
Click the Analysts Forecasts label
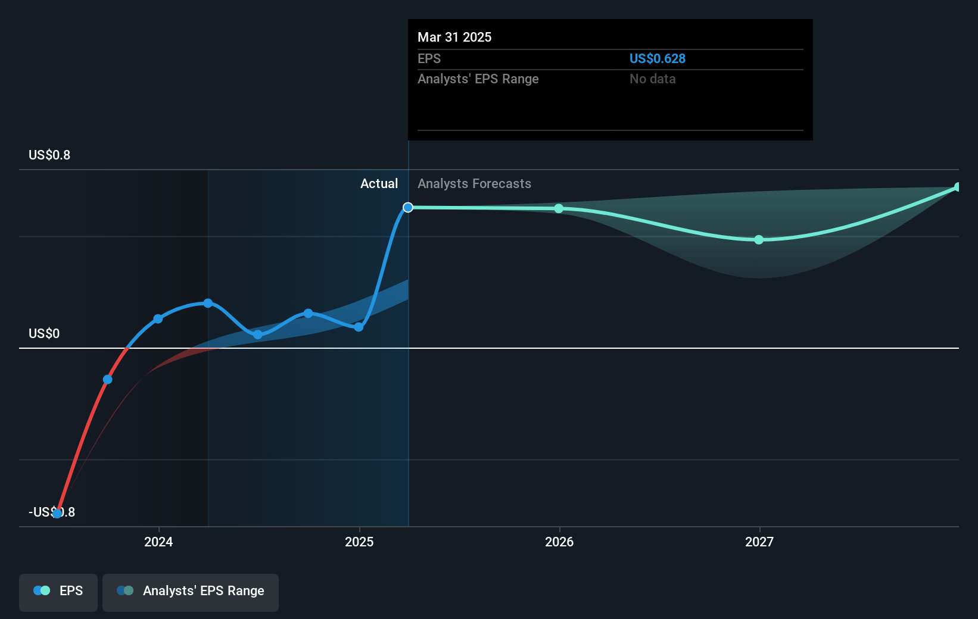(x=474, y=183)
